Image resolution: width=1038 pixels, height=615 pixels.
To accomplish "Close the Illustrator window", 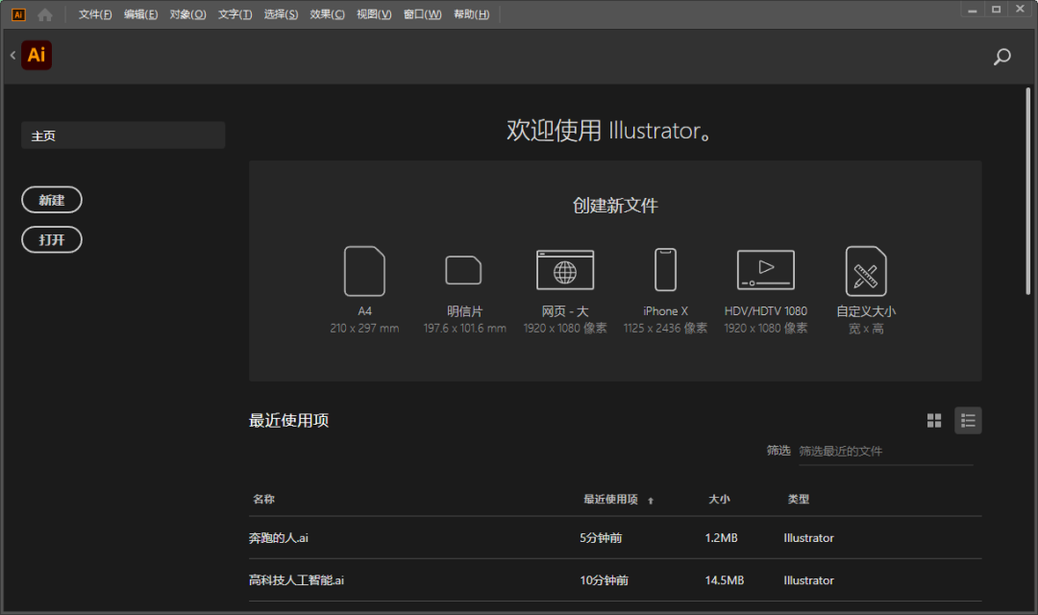I will point(1020,10).
